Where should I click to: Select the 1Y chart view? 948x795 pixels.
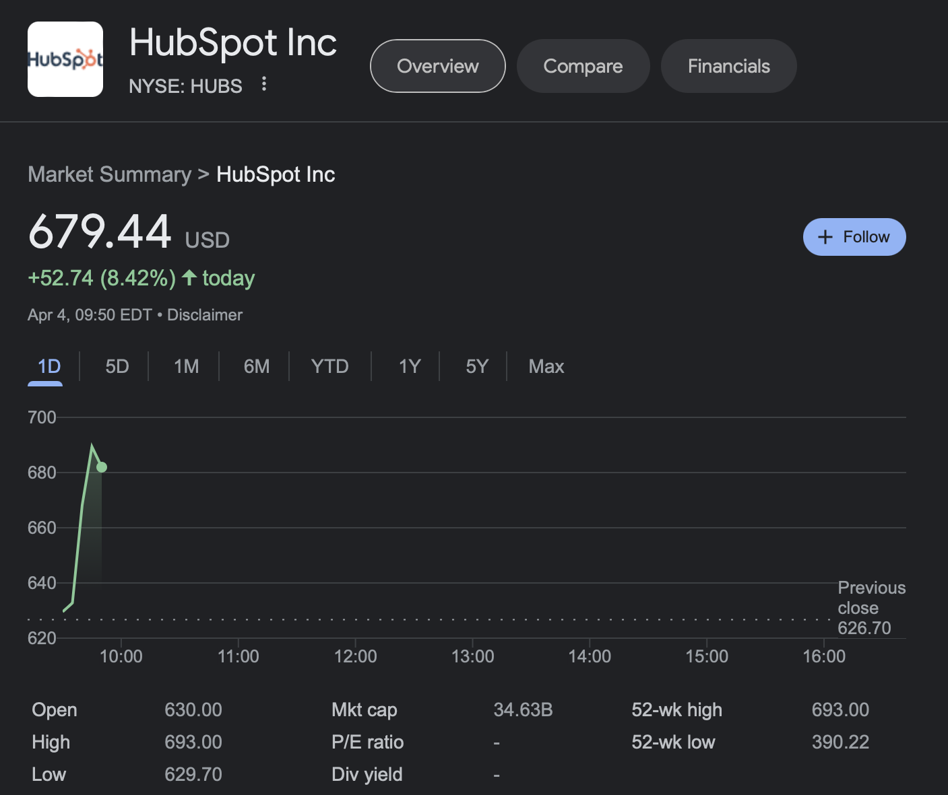(408, 366)
